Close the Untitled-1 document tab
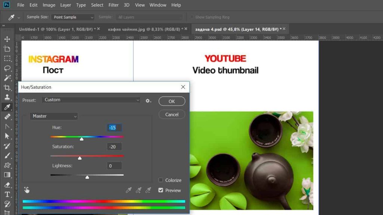 point(98,29)
